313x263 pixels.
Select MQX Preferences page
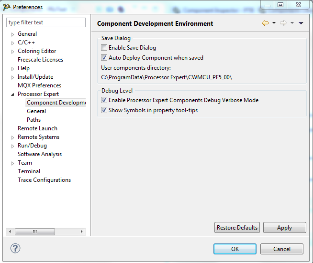(40, 85)
